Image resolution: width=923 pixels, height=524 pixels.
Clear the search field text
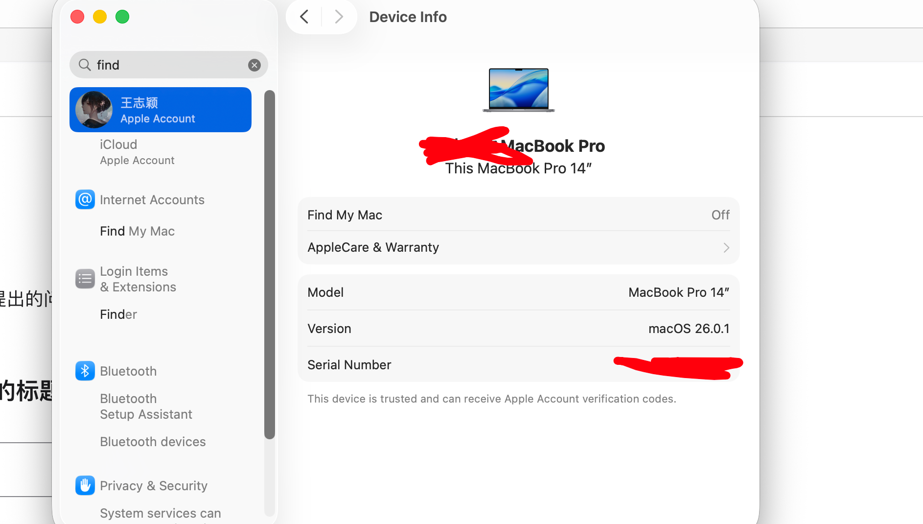[x=254, y=65]
